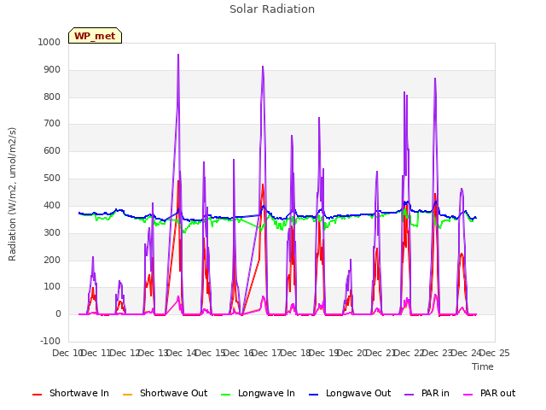Click the PAR in peak near Dec 22

pos(435,79)
